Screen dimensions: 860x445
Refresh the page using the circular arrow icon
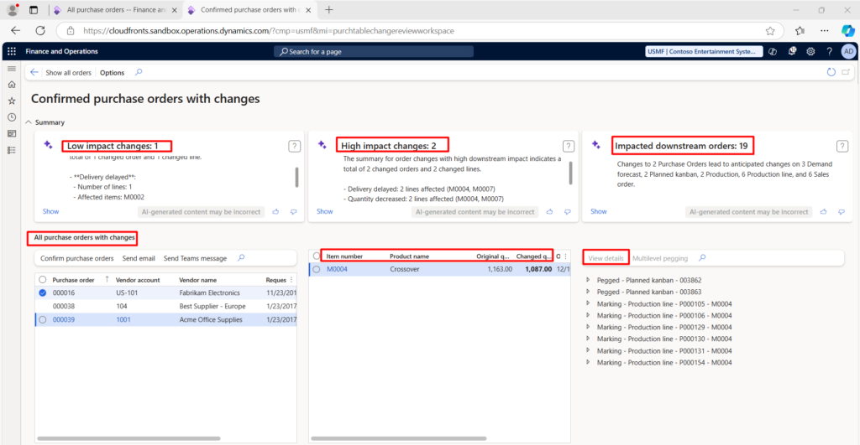click(831, 72)
